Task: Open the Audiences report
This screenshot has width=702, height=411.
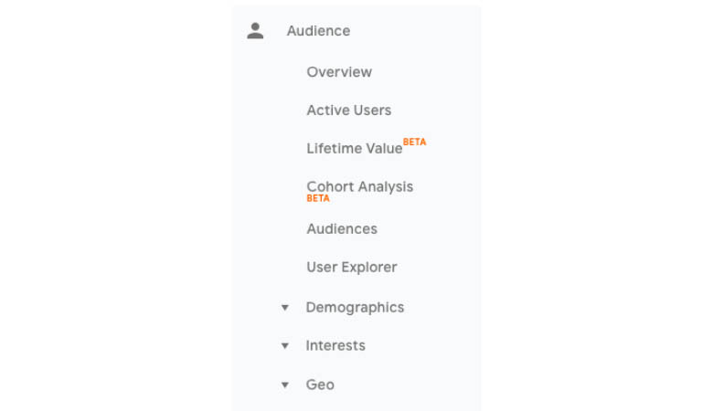Action: [x=342, y=229]
